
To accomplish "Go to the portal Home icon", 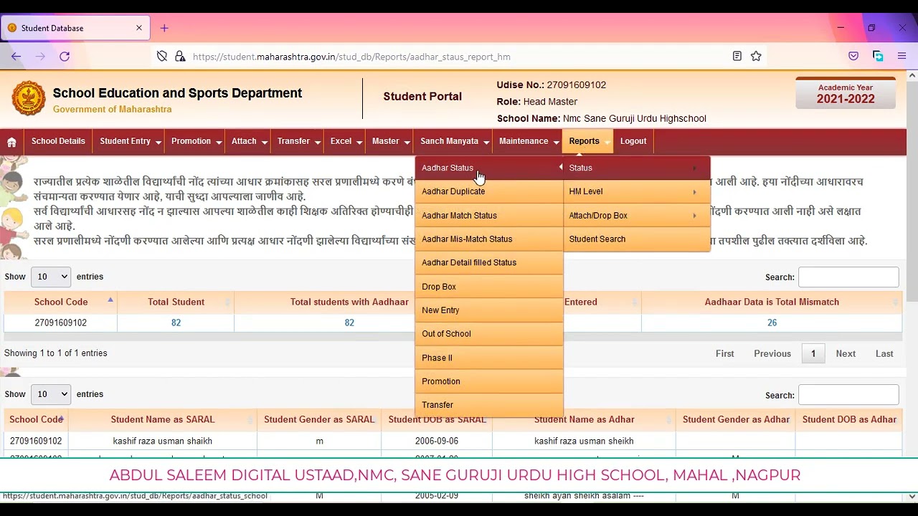I will click(11, 142).
